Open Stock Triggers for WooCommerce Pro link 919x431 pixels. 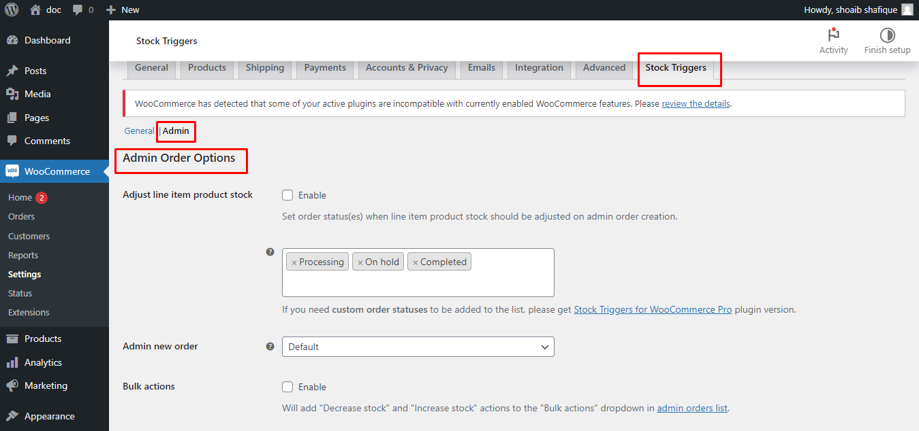(x=653, y=309)
